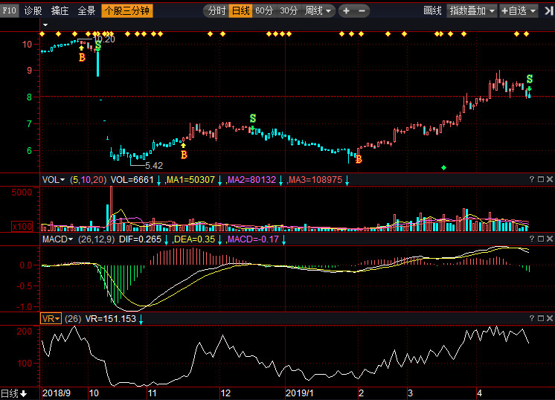Click the S sell marker in December

coord(253,118)
